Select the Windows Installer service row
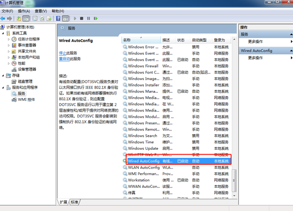Screen dimensions: 293x211 (x=177, y=85)
